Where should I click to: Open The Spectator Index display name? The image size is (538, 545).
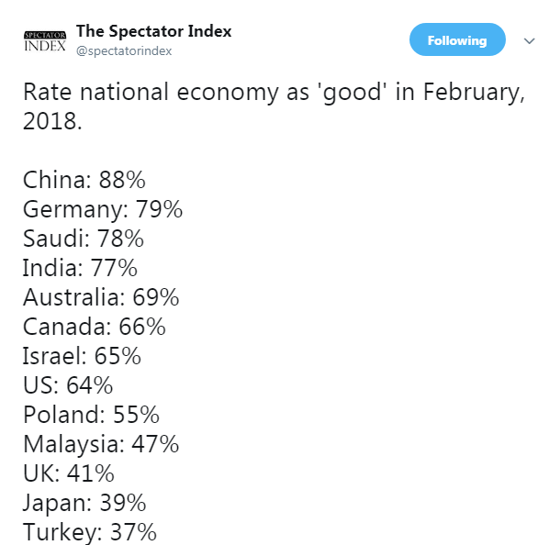click(153, 31)
